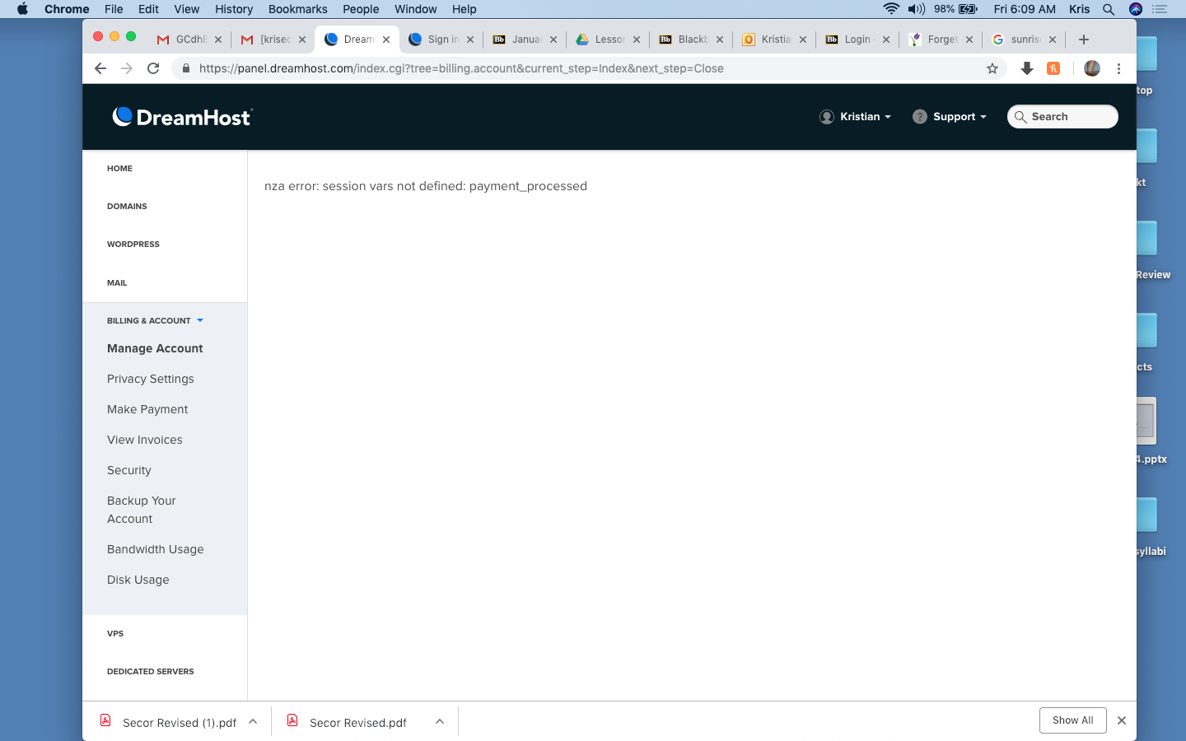The image size is (1186, 741).
Task: Bookmark this page with the star icon
Action: tap(992, 68)
